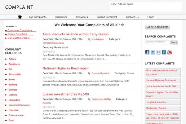View author koushikghar's profile
The image size is (186, 124).
point(98,39)
